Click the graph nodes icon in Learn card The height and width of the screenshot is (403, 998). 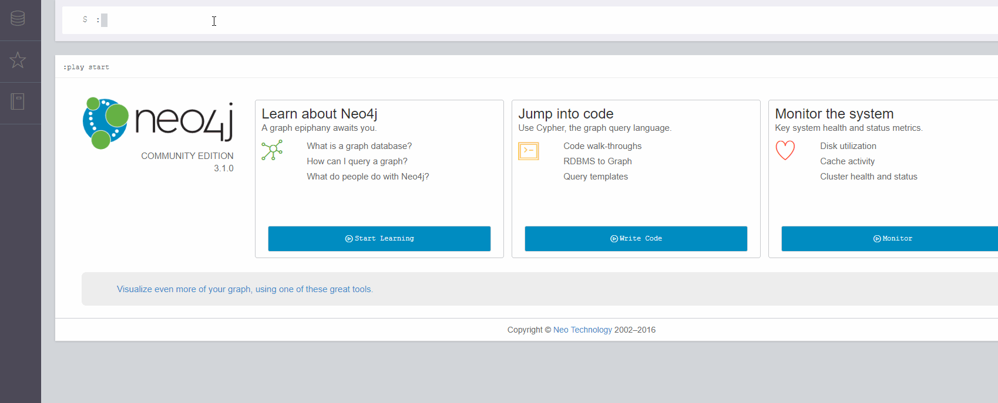(272, 150)
